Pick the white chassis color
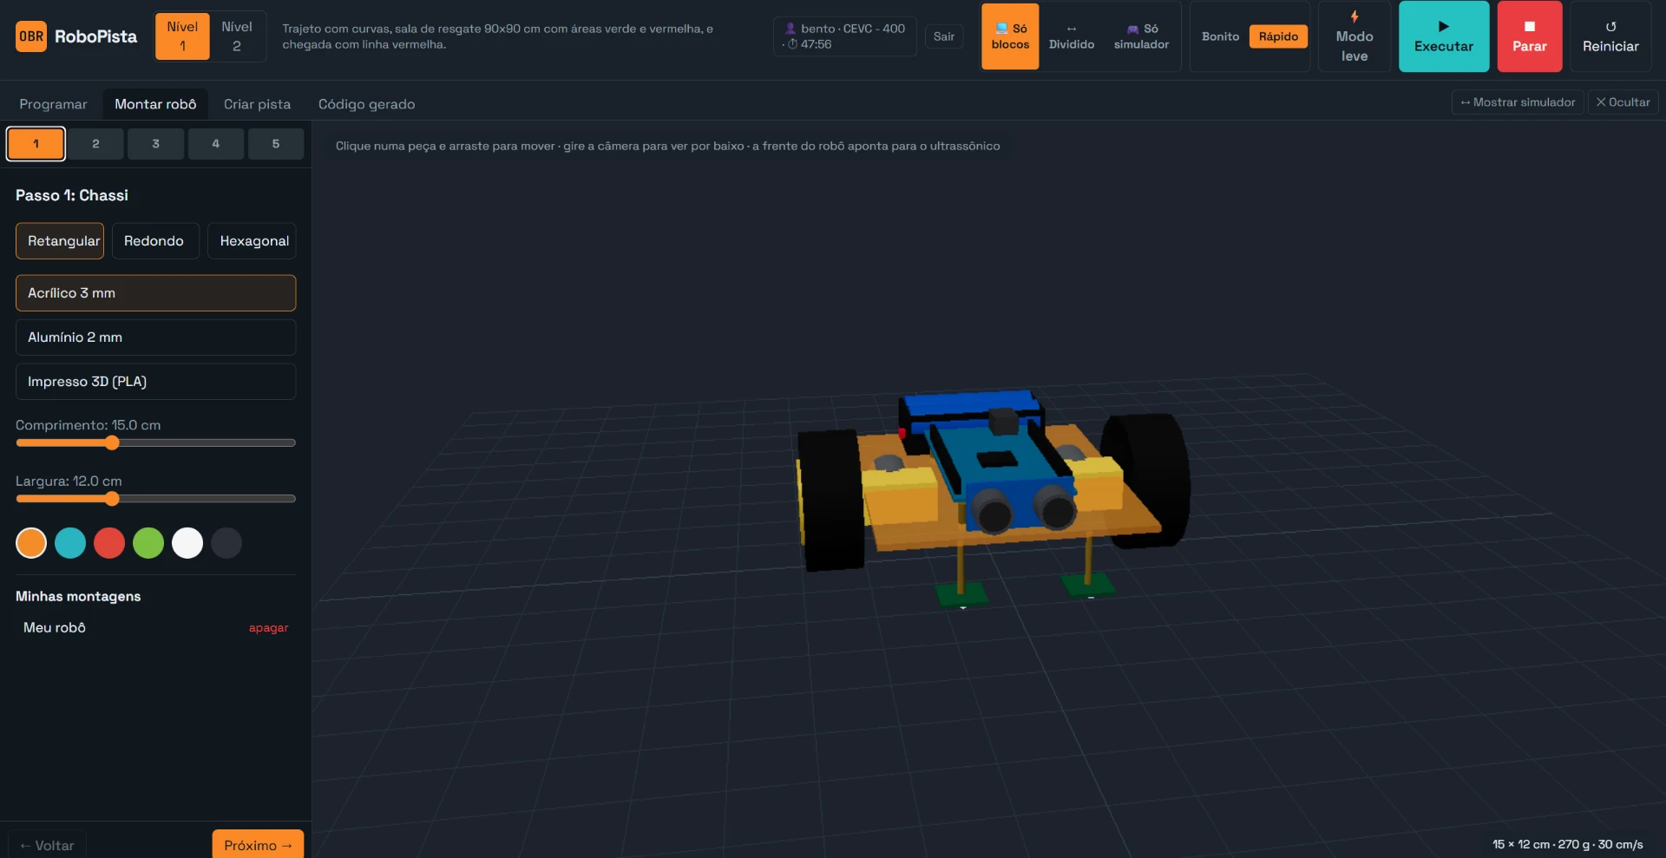Viewport: 1666px width, 858px height. pyautogui.click(x=187, y=543)
